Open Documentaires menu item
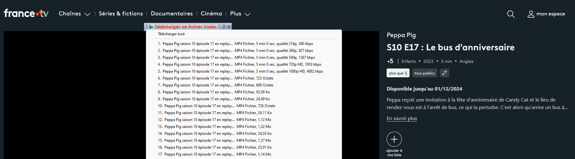Screen dimensions: 575x159 (172, 14)
